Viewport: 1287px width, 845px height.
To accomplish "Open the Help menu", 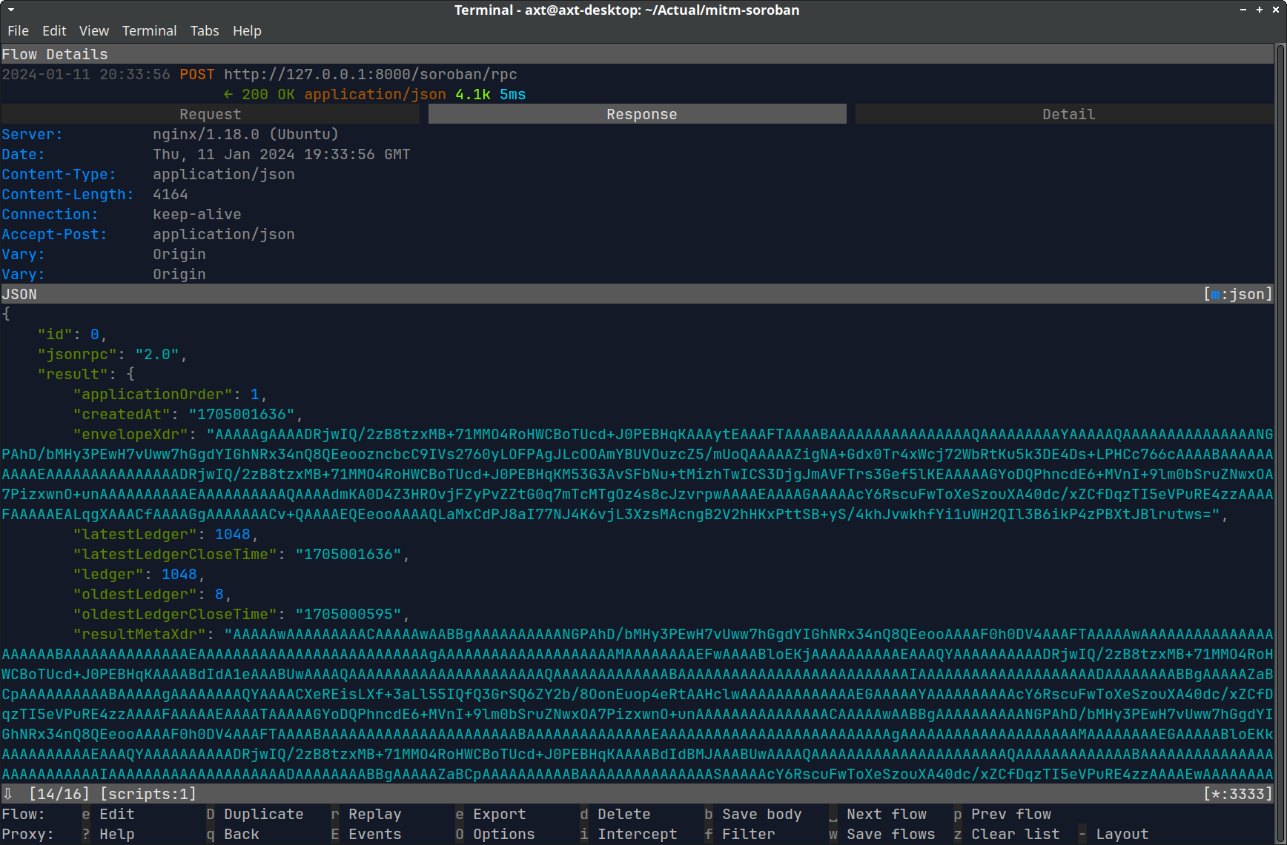I will tap(247, 30).
